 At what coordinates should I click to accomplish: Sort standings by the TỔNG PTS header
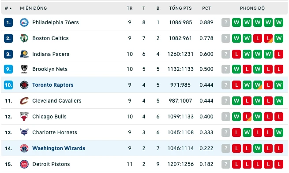tap(180, 8)
